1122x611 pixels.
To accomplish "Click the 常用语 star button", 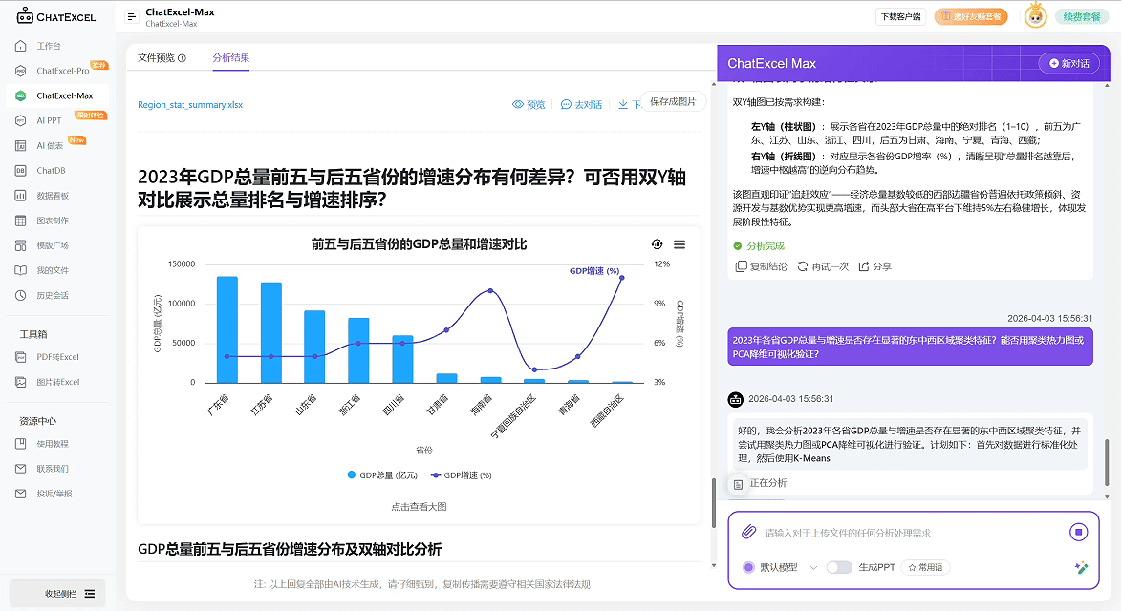I will pyautogui.click(x=926, y=567).
